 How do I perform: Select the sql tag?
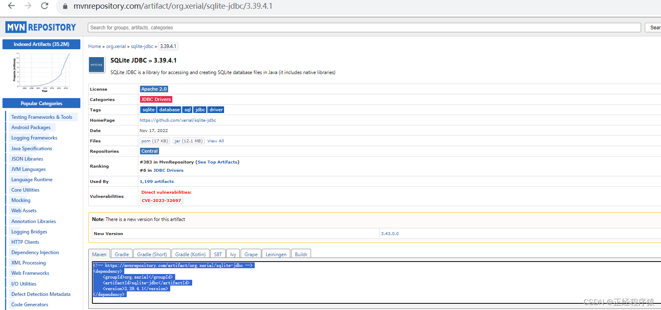[188, 110]
